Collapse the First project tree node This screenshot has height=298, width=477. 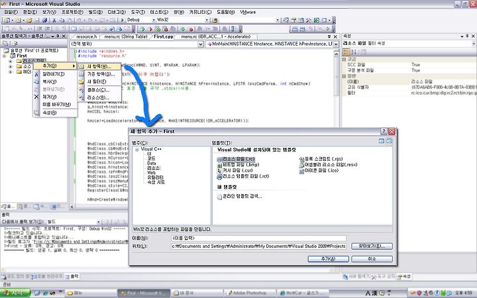[x=4, y=56]
